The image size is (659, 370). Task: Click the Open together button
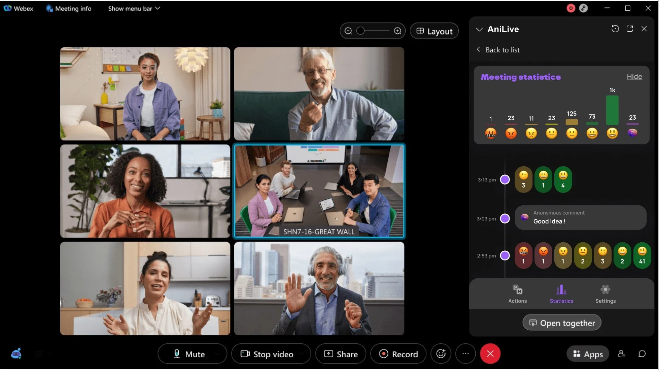(x=562, y=323)
